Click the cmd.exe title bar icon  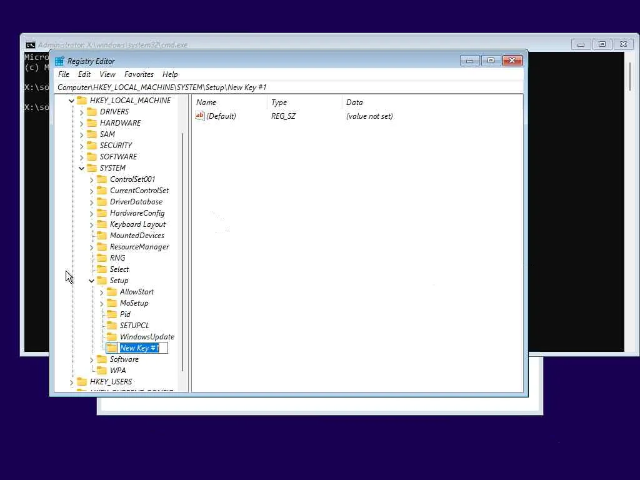click(30, 45)
